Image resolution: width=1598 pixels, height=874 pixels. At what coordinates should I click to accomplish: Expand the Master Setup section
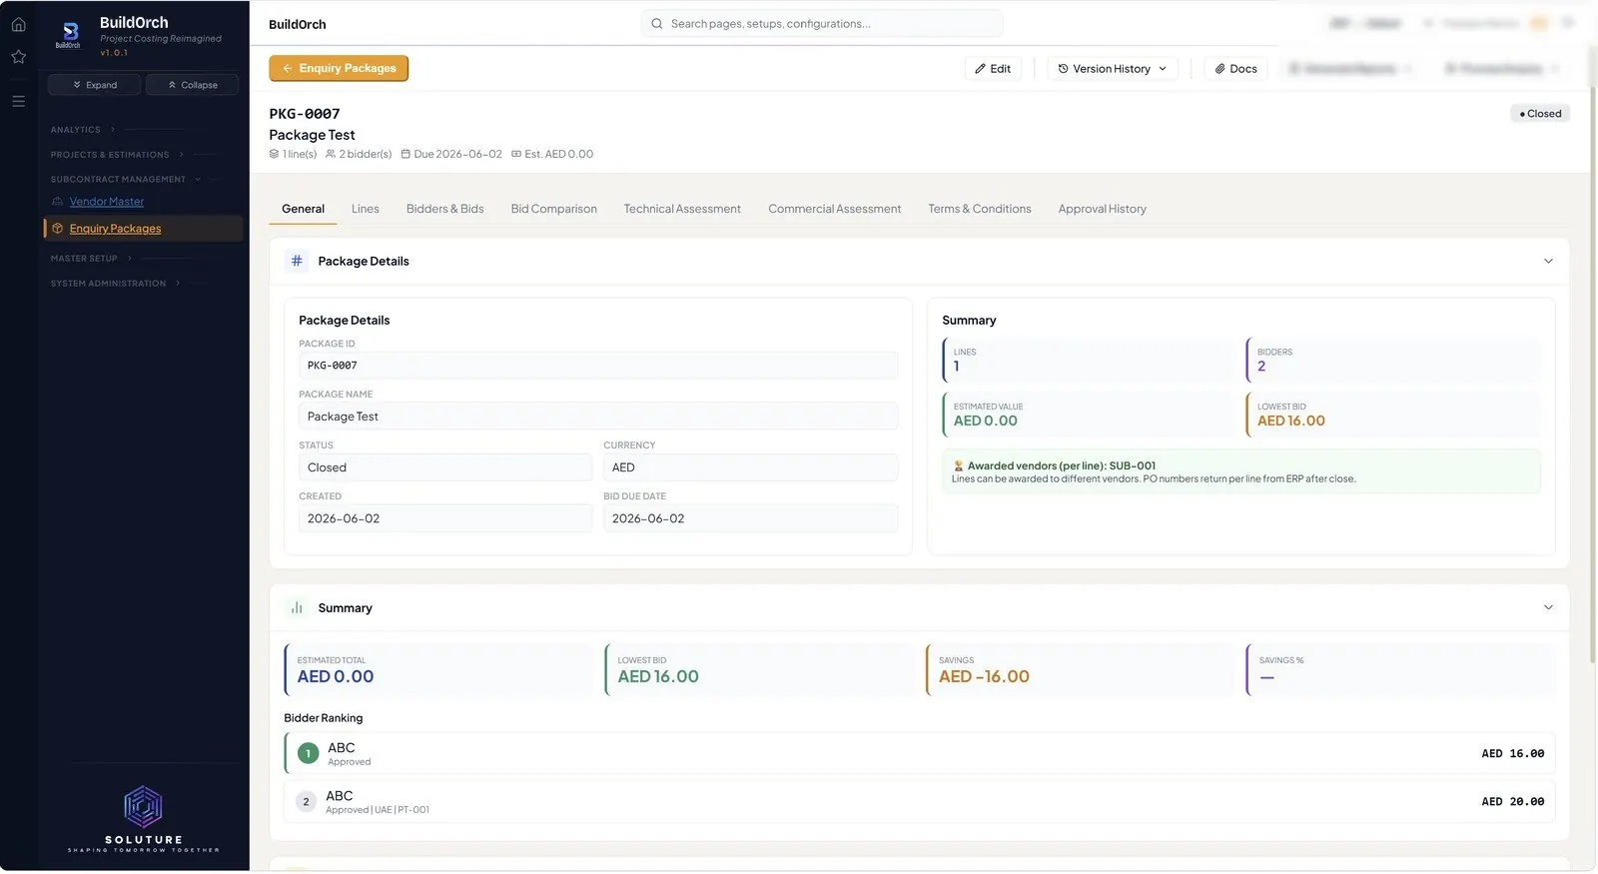pos(91,259)
